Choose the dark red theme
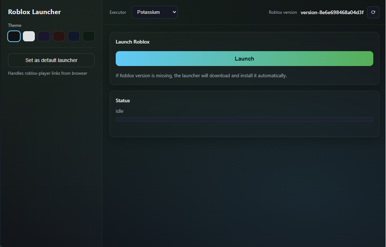 59,36
